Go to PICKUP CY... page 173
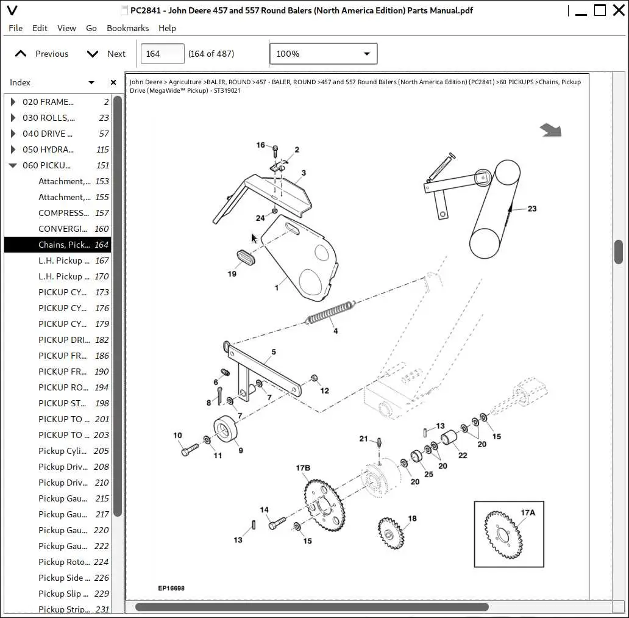 57,292
